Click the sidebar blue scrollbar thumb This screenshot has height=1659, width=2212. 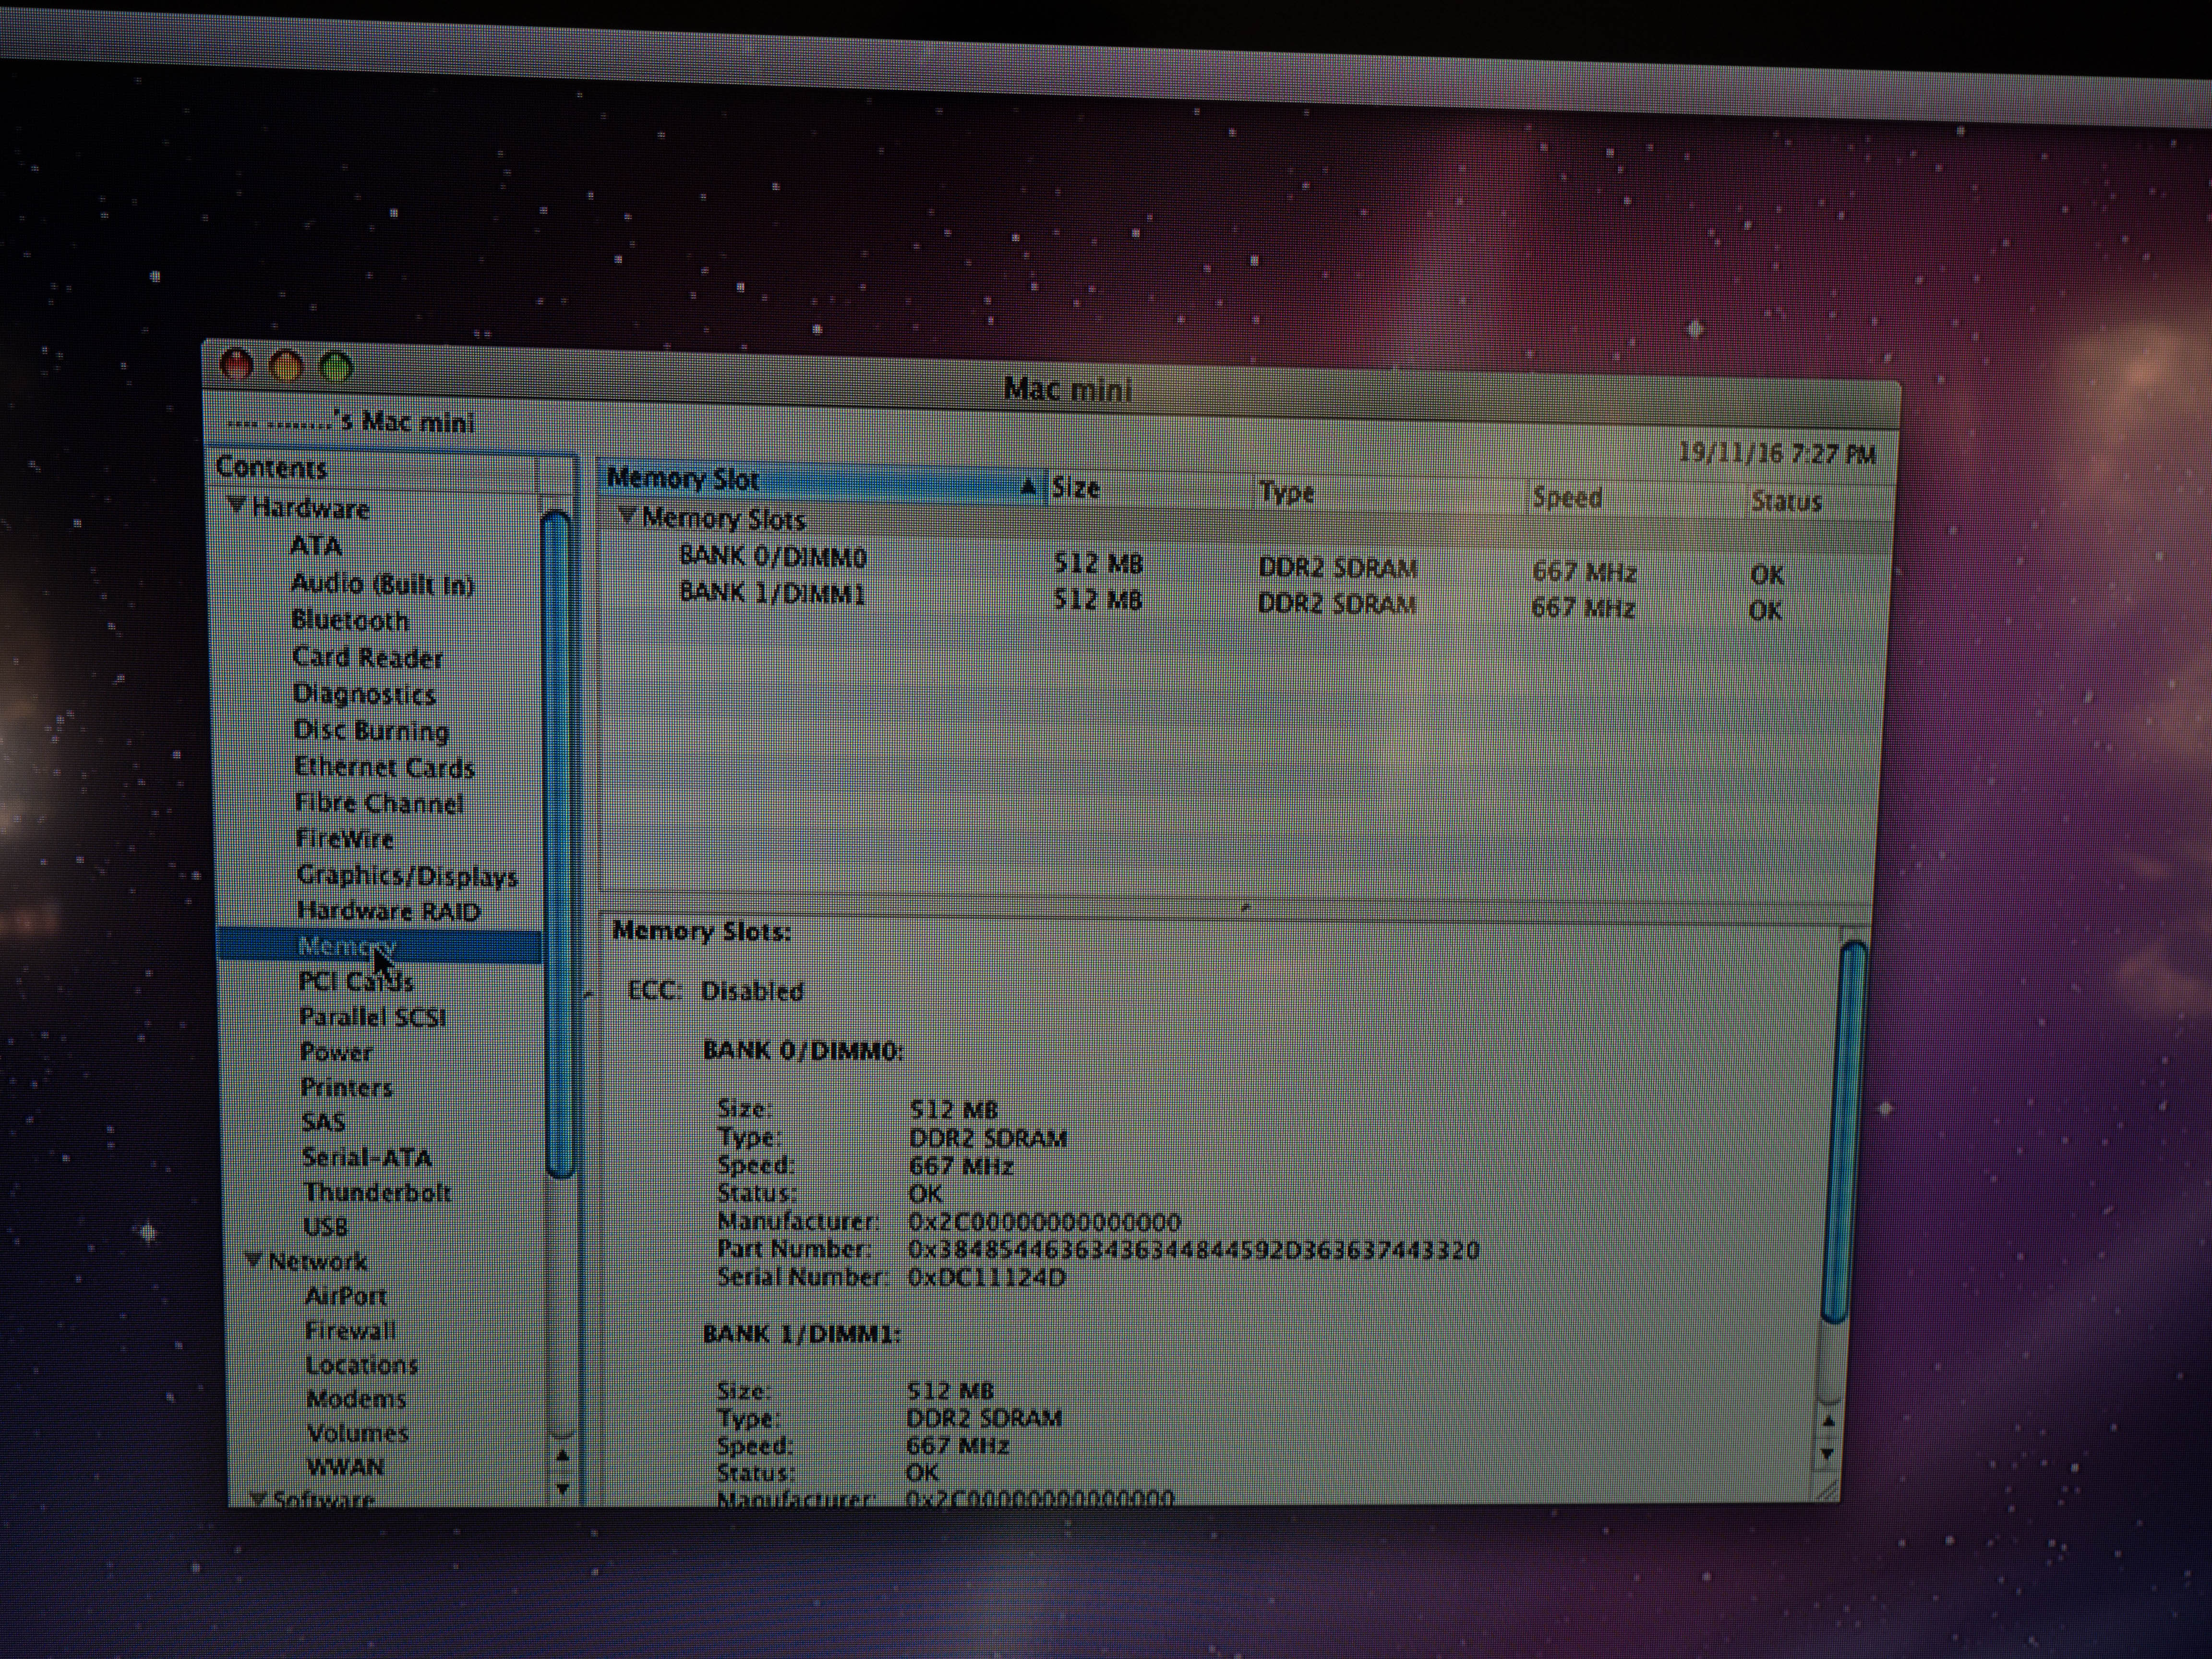pos(560,845)
